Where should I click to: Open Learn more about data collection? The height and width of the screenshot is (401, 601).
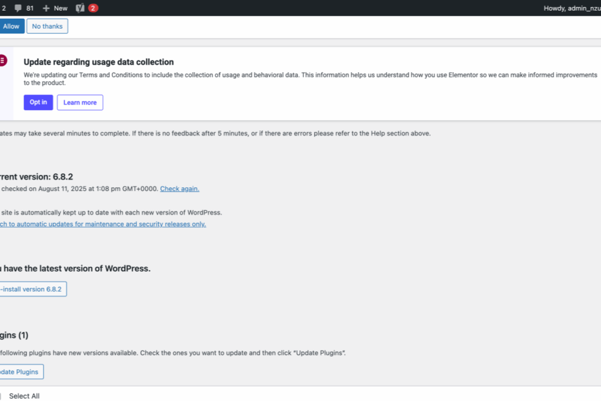(80, 102)
